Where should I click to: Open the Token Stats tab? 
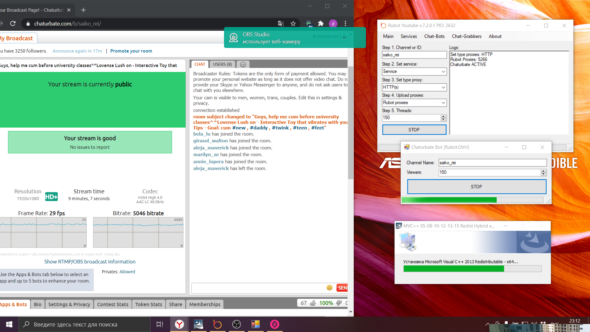click(x=148, y=304)
